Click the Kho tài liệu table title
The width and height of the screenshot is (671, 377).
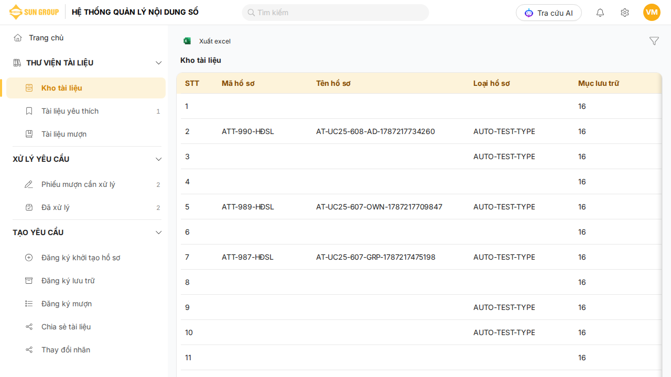coord(201,60)
